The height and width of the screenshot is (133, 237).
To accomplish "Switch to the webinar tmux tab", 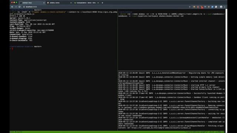I will click(x=32, y=3).
